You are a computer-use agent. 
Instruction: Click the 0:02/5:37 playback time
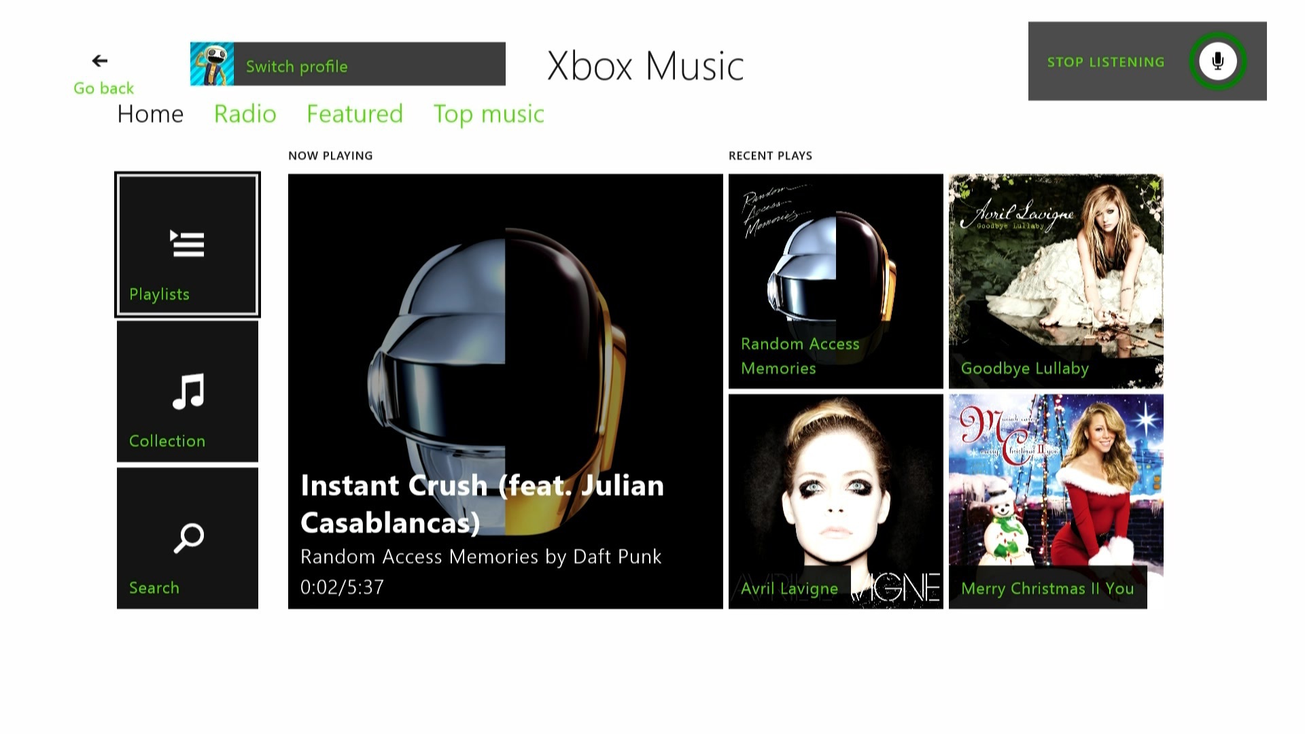342,587
